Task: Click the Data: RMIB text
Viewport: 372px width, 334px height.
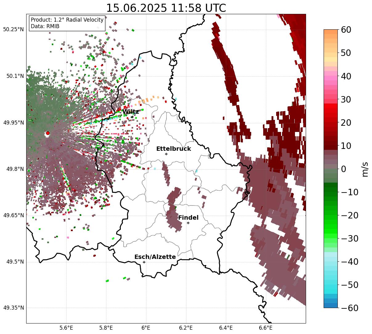Action: click(45, 27)
